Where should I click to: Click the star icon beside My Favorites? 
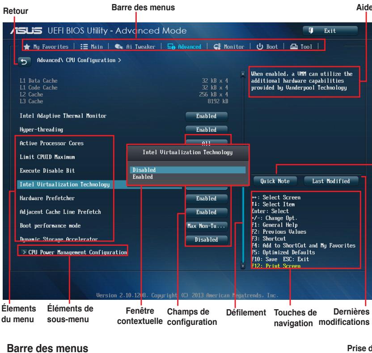click(27, 47)
